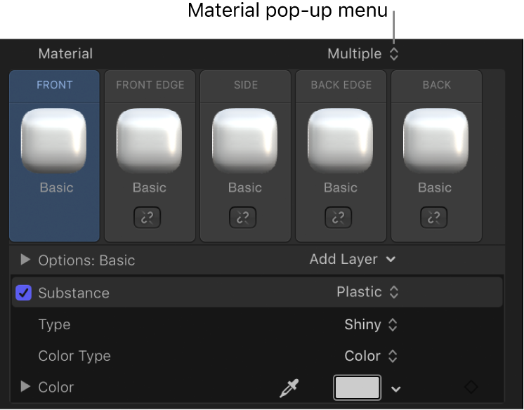Open the color swatch chevron menu

point(397,388)
